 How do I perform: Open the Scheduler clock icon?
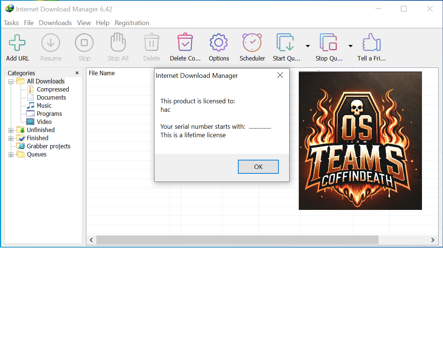(252, 42)
